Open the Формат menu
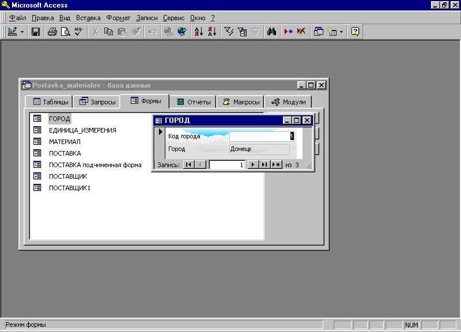The height and width of the screenshot is (332, 461). click(x=118, y=18)
